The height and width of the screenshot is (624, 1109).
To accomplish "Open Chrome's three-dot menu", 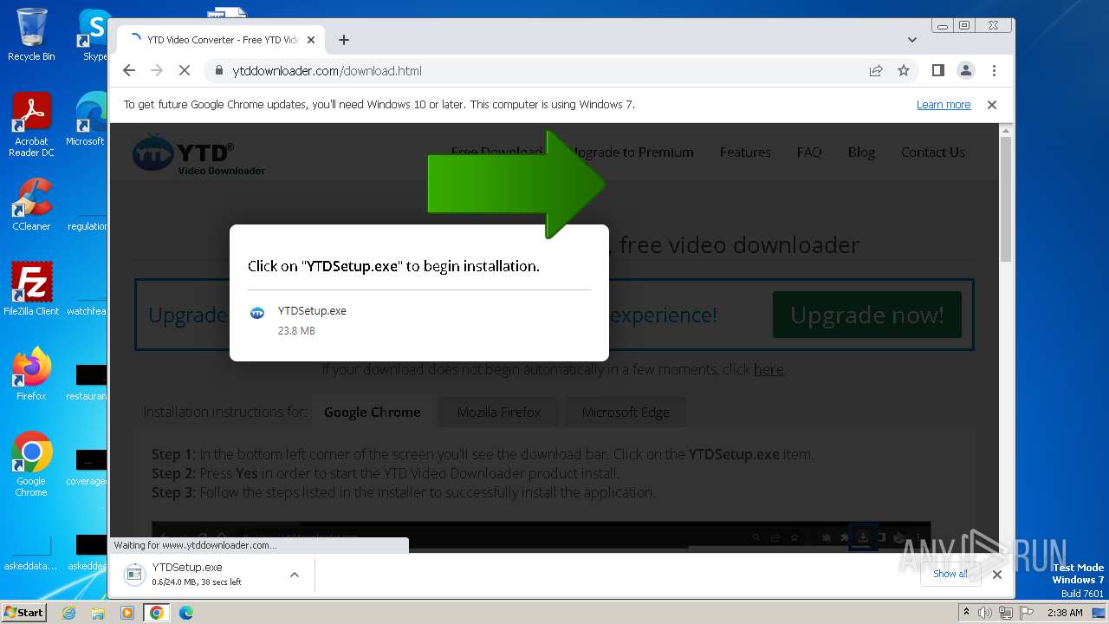I will point(994,70).
